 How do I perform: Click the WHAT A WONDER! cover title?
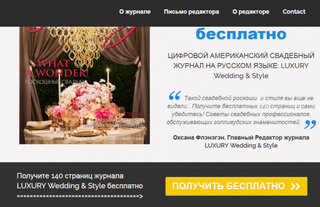(57, 68)
